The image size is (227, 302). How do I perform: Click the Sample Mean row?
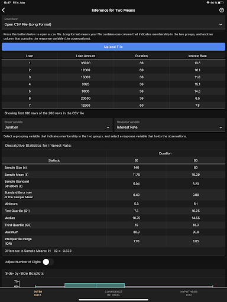(x=113, y=175)
